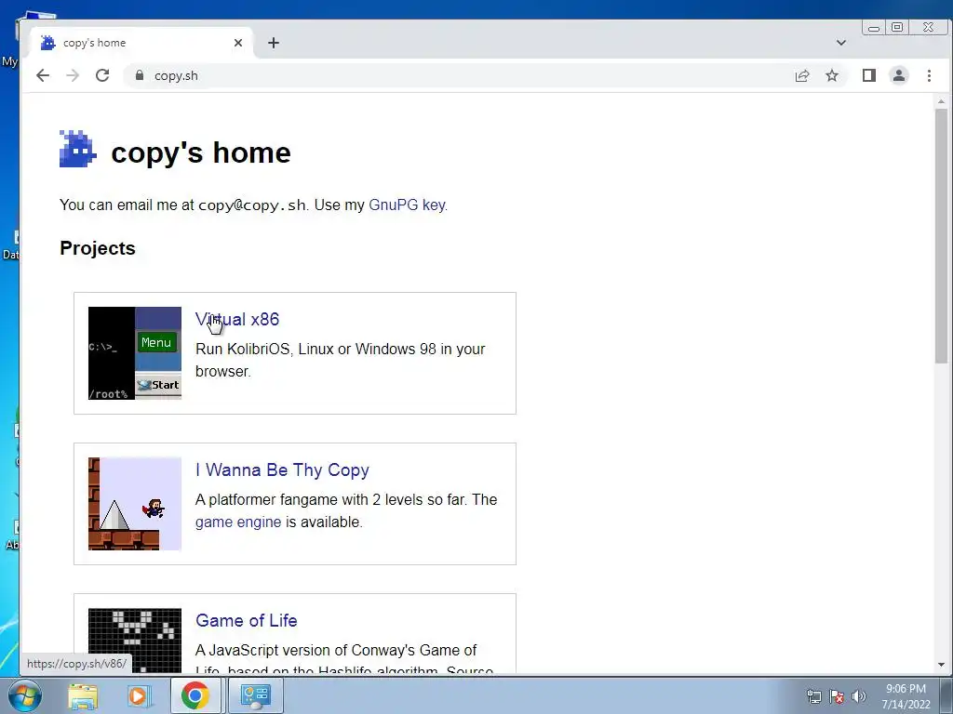Click the copy's home page title
The image size is (953, 714).
(201, 152)
